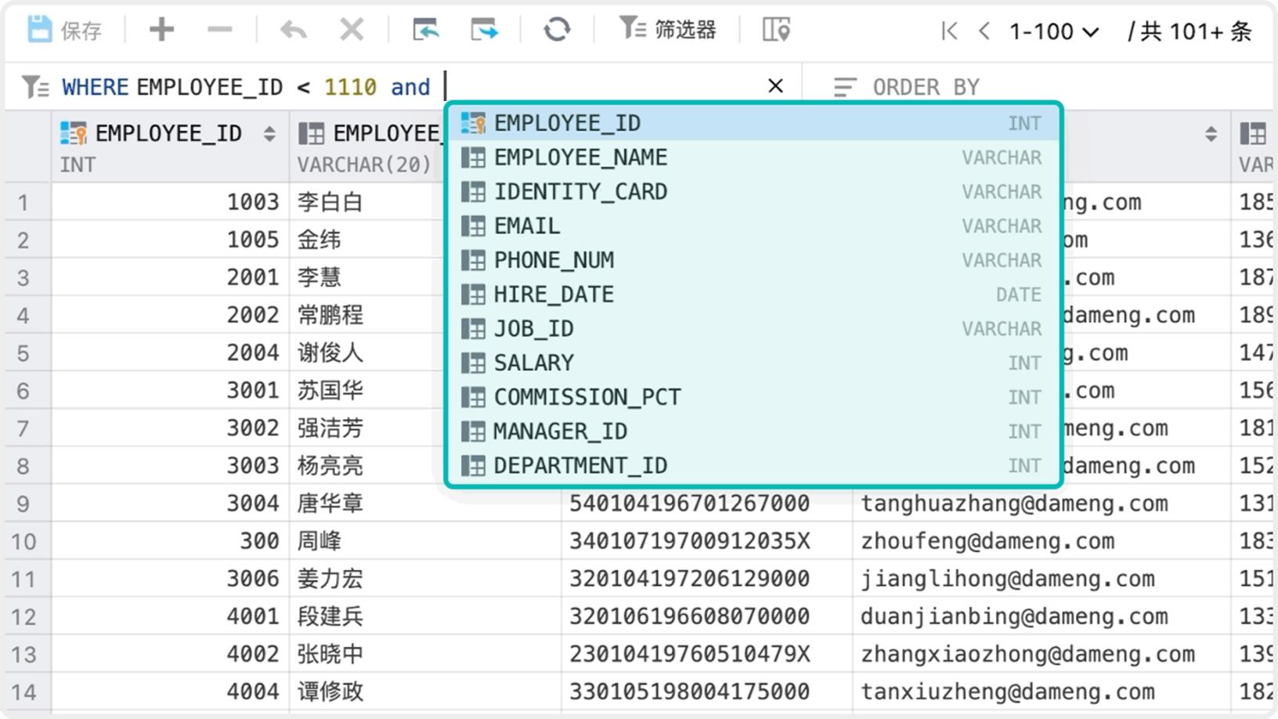
Task: Click email zhangxiaozhong@dameng.com
Action: pyautogui.click(x=1027, y=654)
